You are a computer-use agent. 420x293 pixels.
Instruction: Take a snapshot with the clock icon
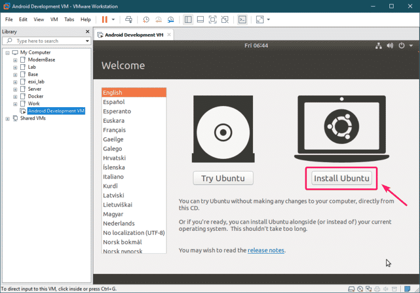coord(146,20)
